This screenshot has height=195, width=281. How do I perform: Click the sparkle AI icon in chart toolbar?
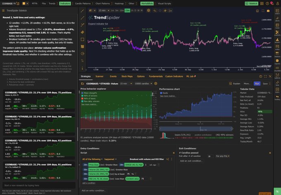tap(165, 11)
